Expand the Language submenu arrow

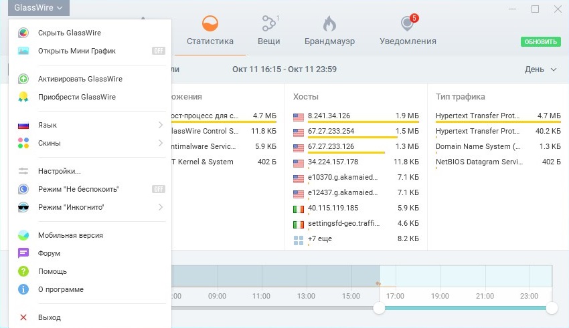pos(161,125)
